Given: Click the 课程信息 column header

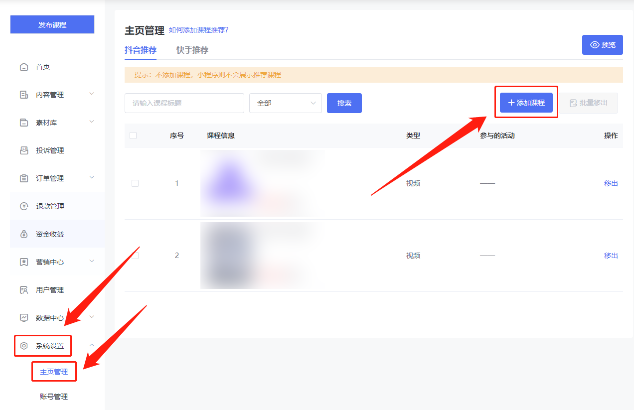Looking at the screenshot, I should pyautogui.click(x=221, y=136).
